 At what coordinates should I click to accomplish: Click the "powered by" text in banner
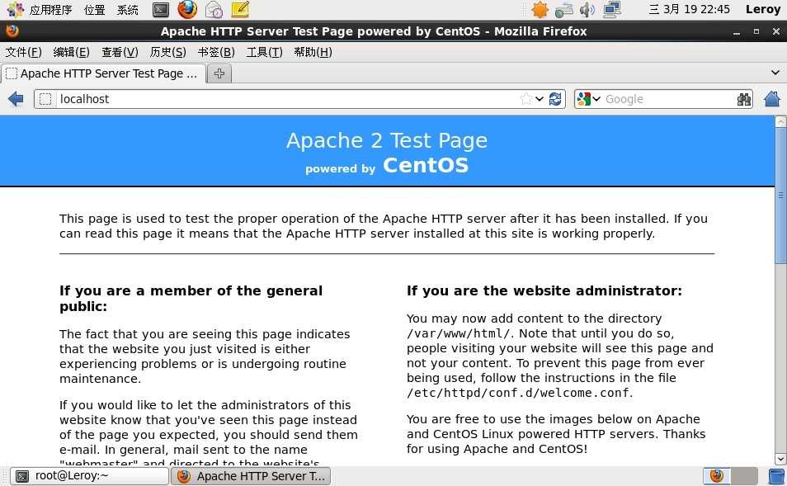tap(341, 168)
